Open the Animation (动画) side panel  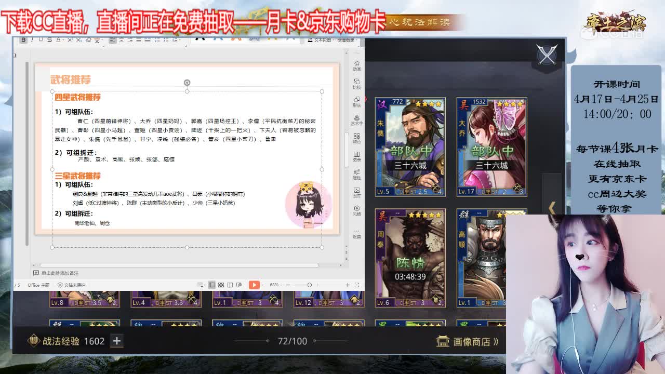(357, 65)
